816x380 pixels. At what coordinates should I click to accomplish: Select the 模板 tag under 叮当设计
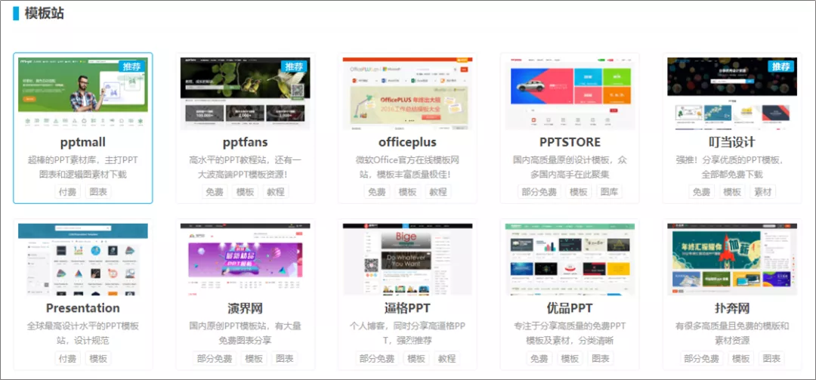tap(732, 192)
